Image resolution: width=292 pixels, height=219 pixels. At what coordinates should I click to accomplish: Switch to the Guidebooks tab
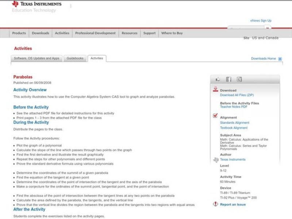point(75,58)
